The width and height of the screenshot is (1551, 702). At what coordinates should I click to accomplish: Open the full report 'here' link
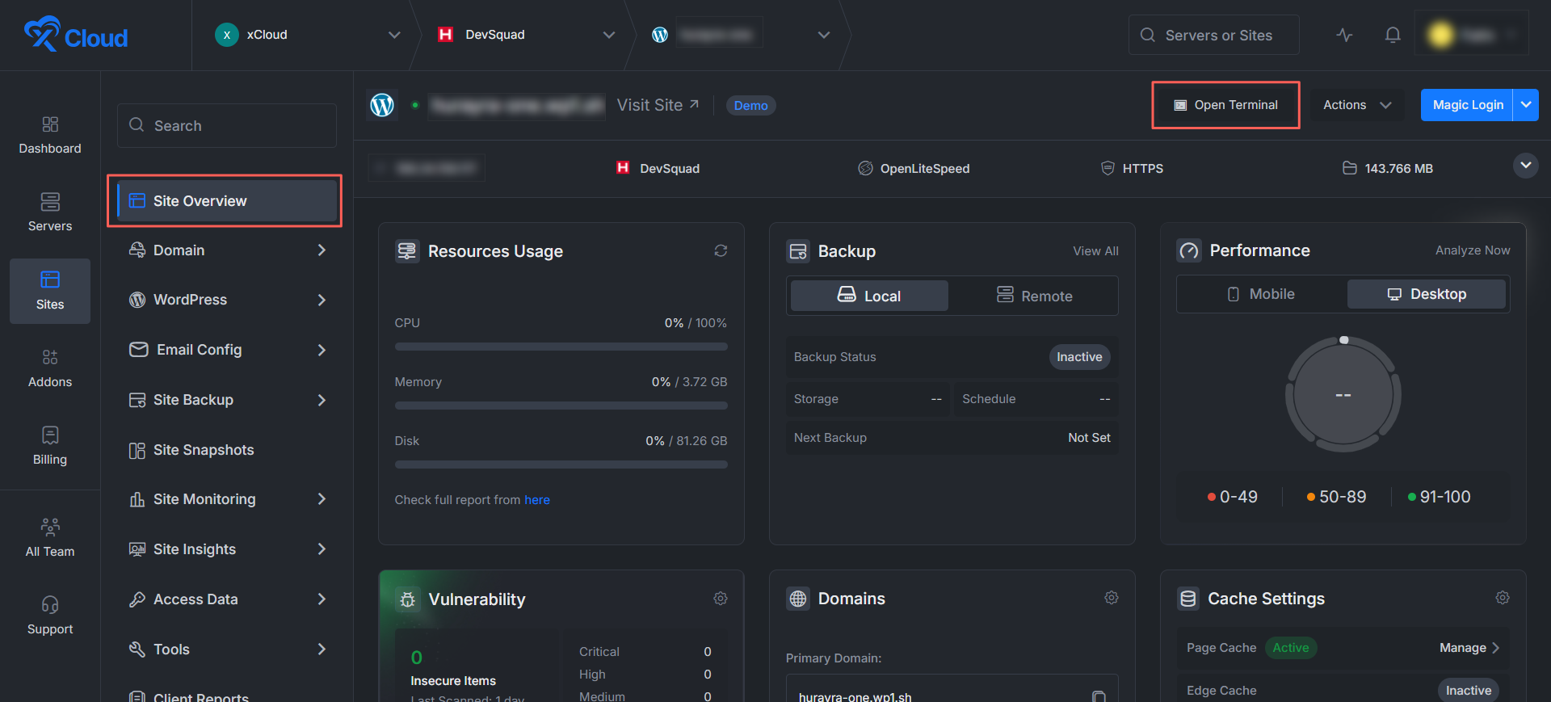coord(537,500)
